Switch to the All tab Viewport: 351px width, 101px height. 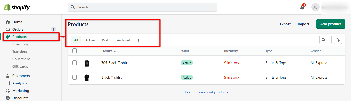[76, 40]
